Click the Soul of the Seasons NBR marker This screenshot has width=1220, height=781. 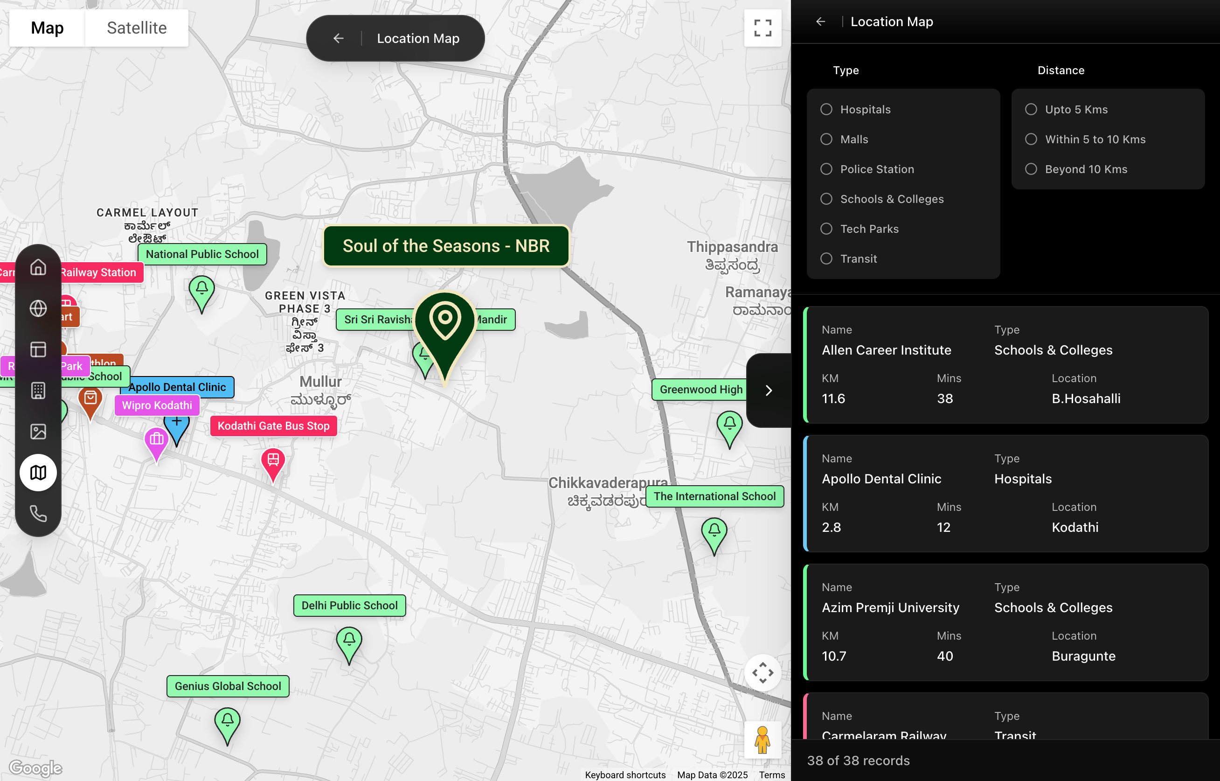[x=444, y=335]
